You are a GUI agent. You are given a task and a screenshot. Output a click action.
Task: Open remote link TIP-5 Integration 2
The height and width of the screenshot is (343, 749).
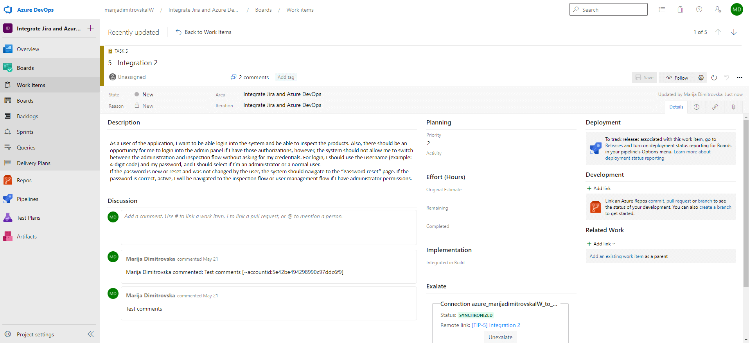tap(496, 325)
